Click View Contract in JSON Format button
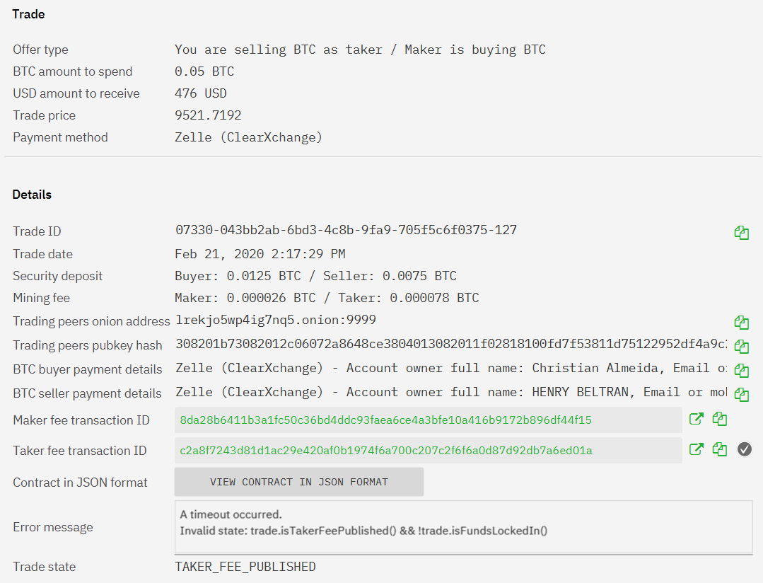Viewport: 763px width, 583px height. coord(299,482)
